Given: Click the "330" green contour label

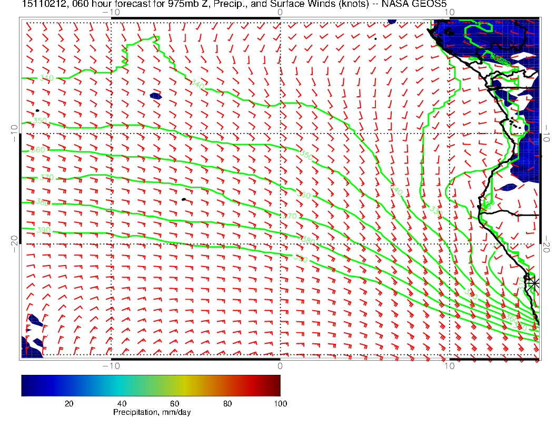Looking at the screenshot, I should click(435, 210).
